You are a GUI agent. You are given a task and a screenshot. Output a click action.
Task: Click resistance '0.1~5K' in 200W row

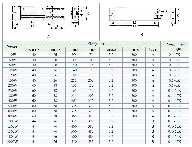click(x=175, y=85)
